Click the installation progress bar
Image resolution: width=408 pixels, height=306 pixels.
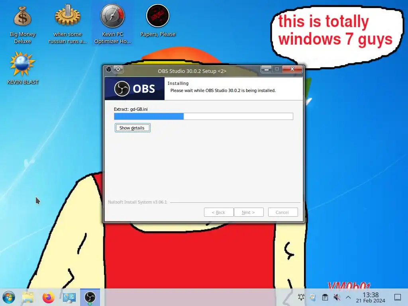point(204,116)
